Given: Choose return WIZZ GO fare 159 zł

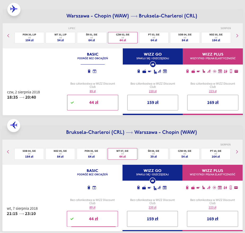Looking at the screenshot, I should (152, 219).
